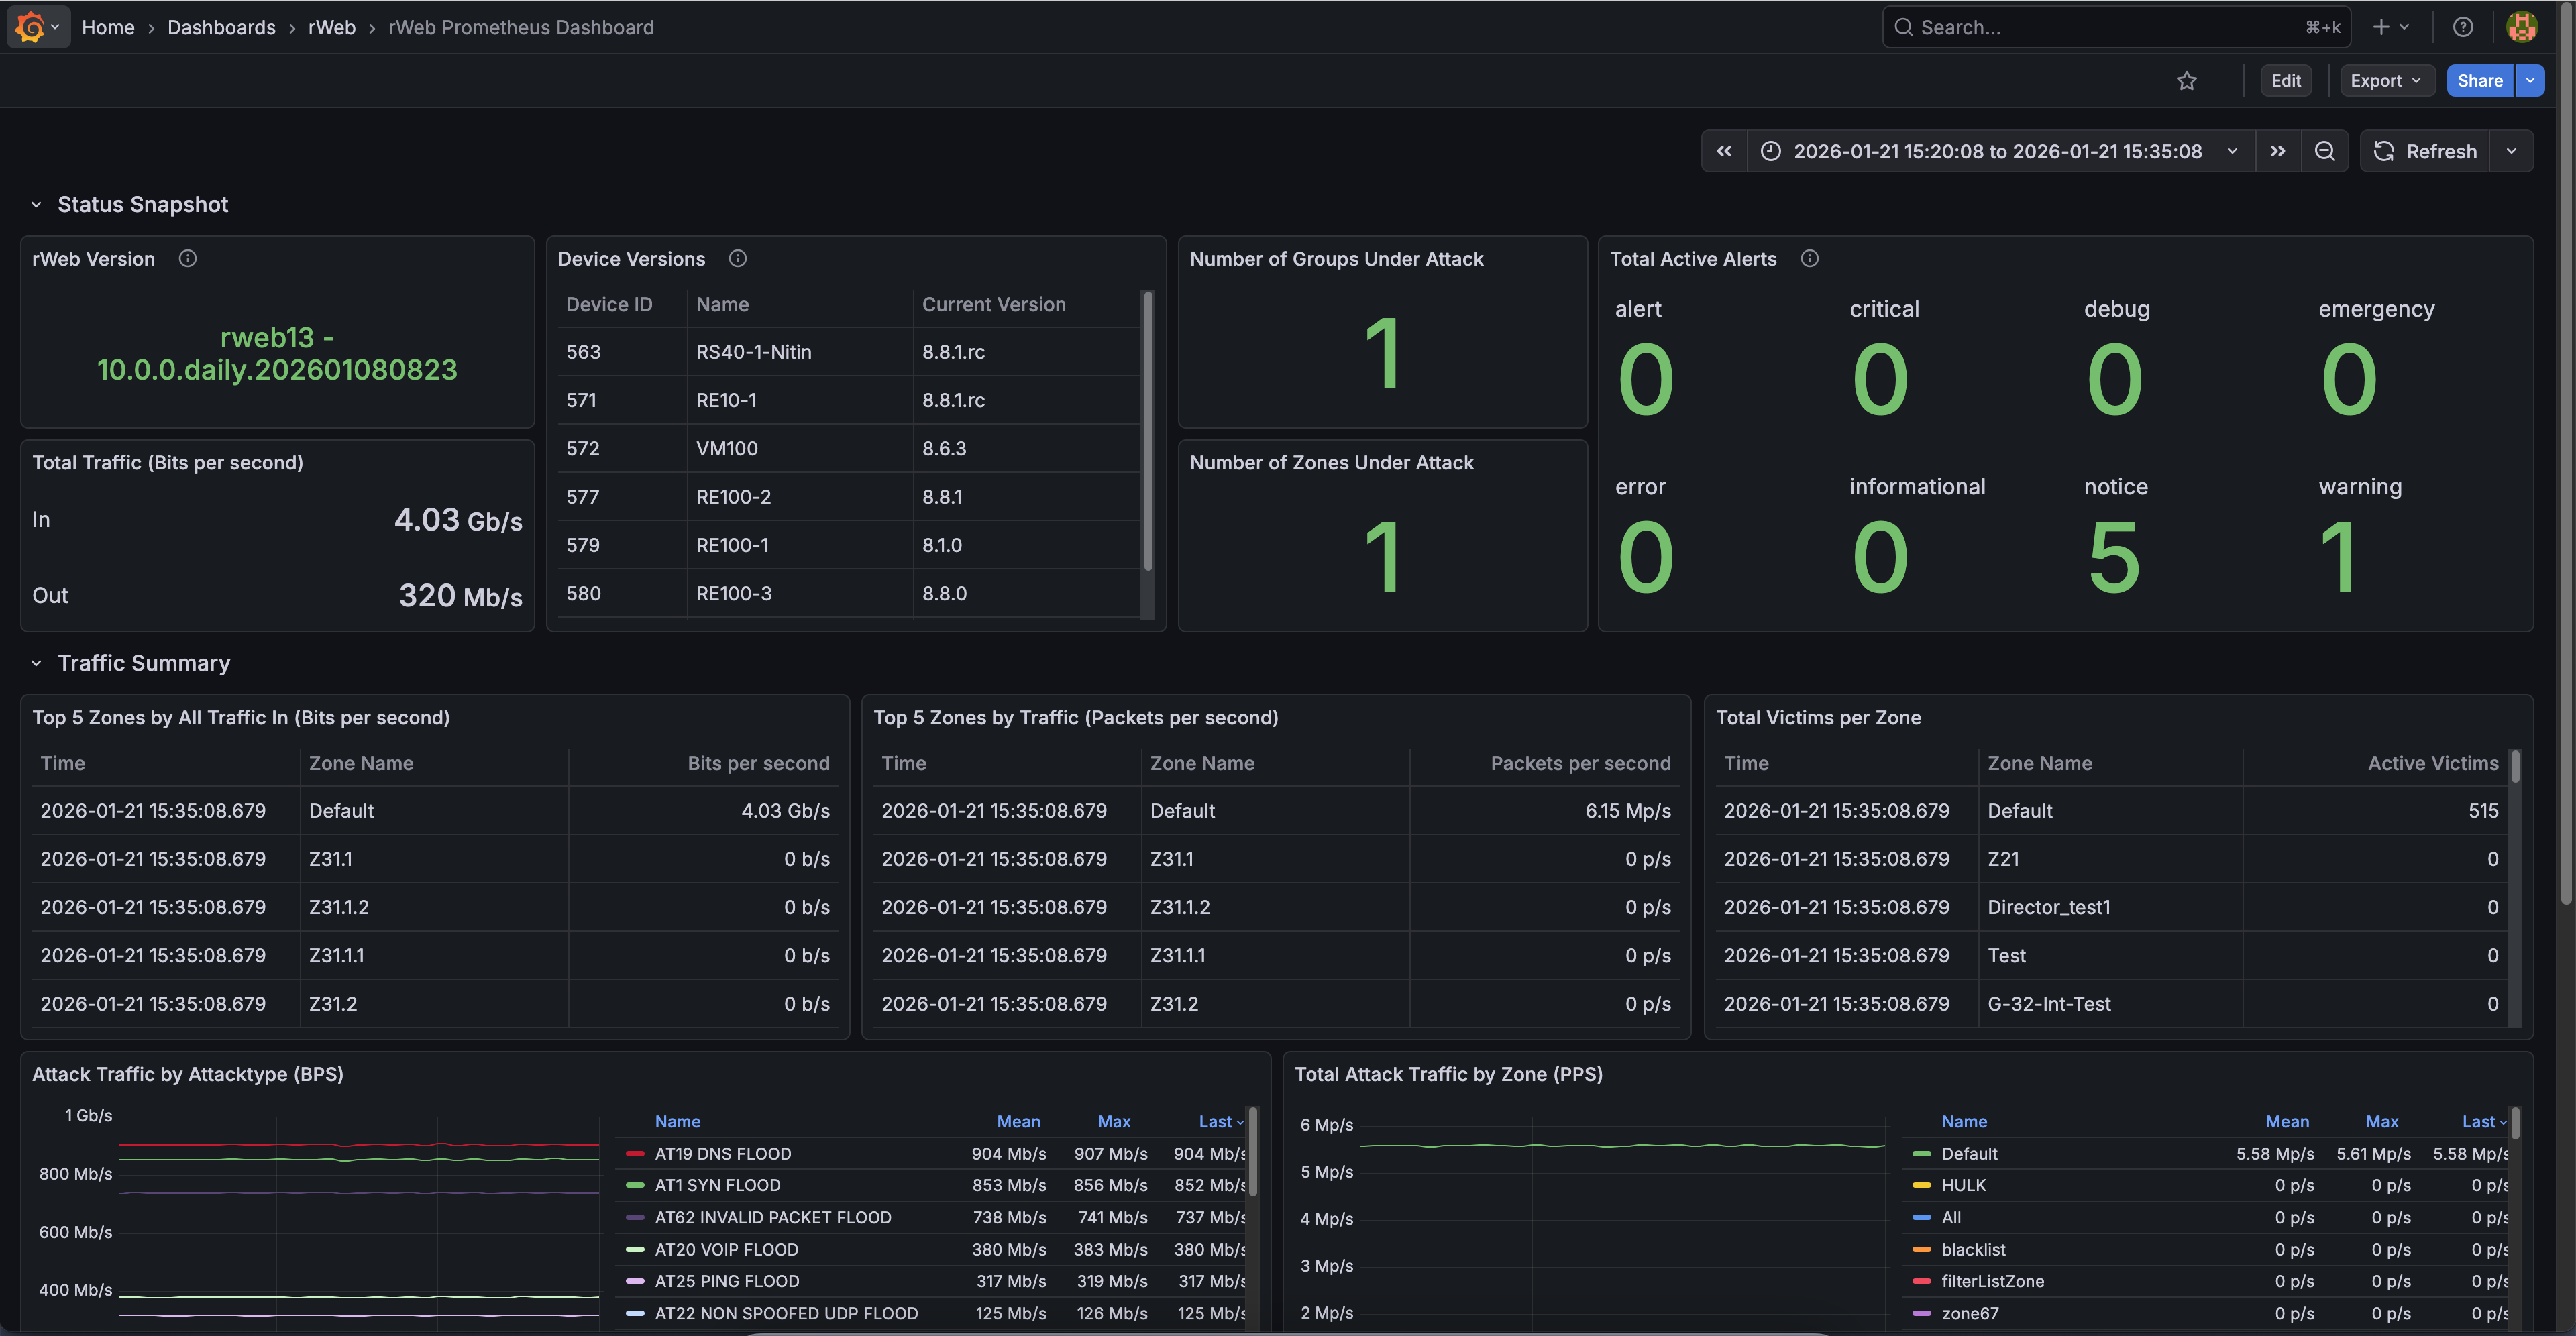2576x1336 pixels.
Task: Open the Share options arrow
Action: 2530,81
